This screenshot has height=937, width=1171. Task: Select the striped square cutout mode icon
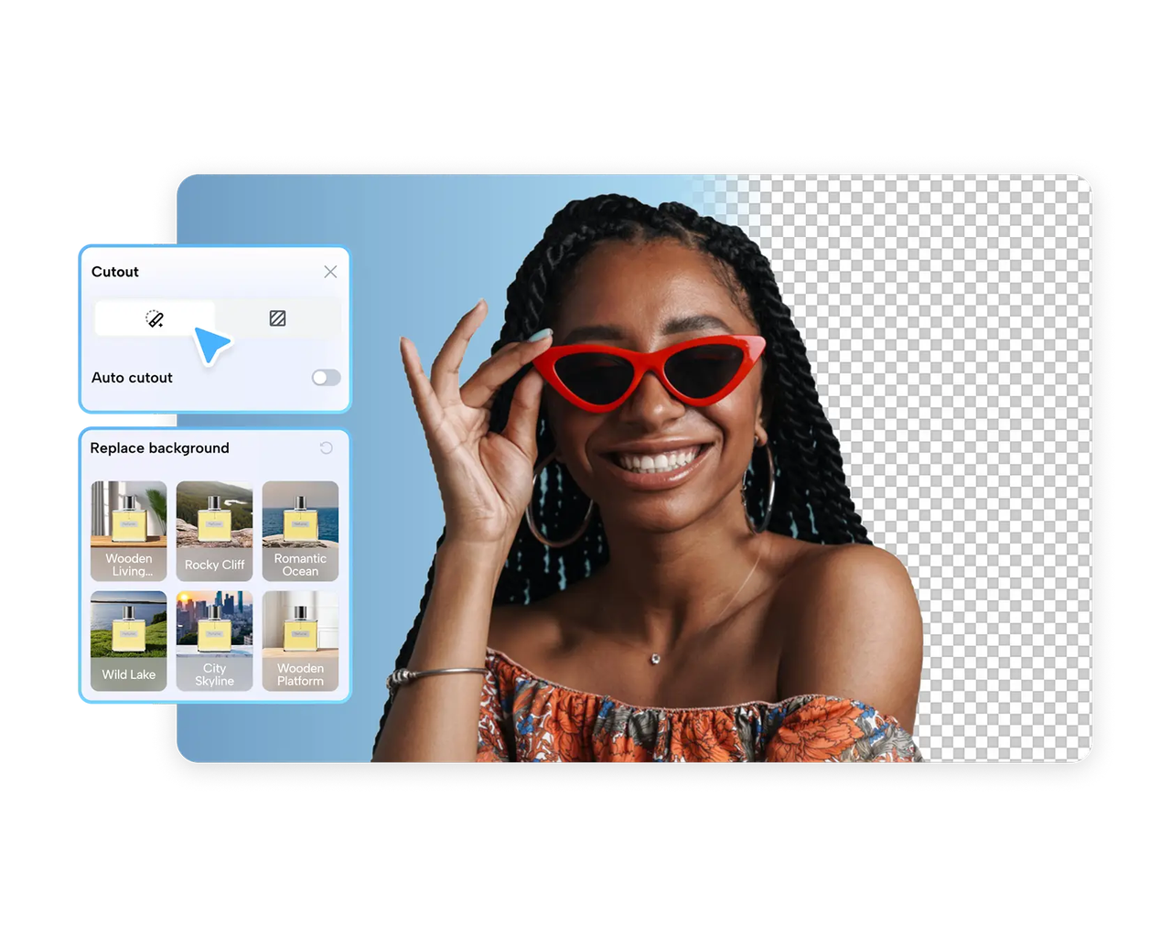coord(277,318)
